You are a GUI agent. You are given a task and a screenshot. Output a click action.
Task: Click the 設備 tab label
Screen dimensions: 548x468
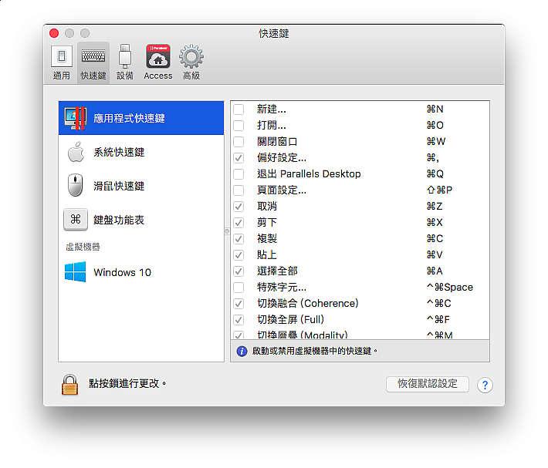(x=125, y=76)
